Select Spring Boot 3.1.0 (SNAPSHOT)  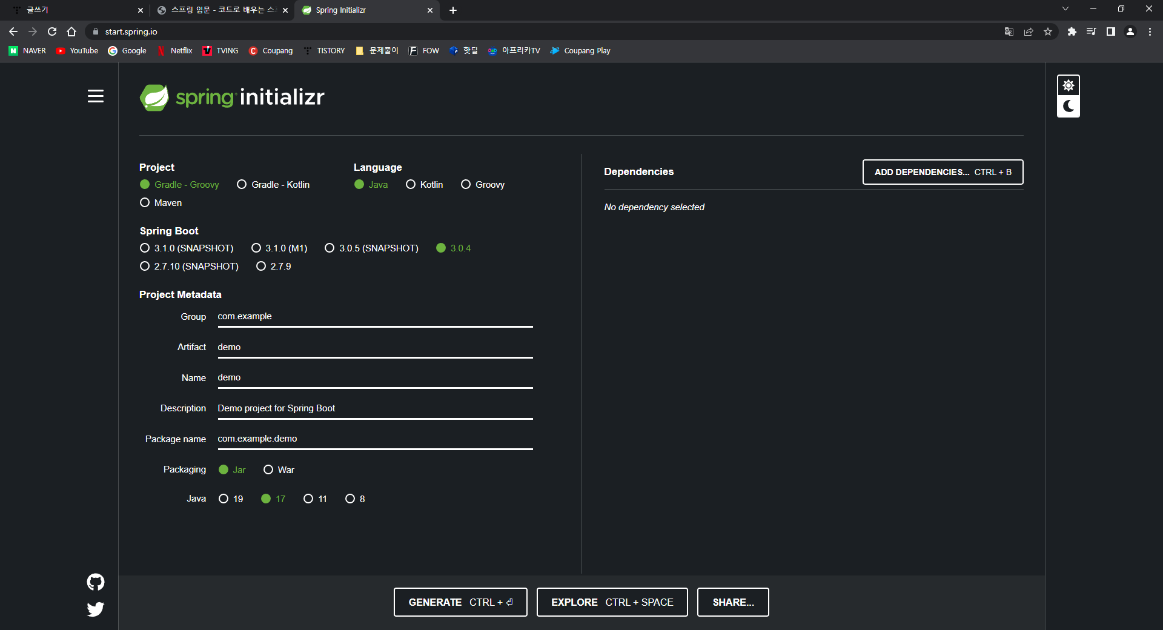coord(187,248)
